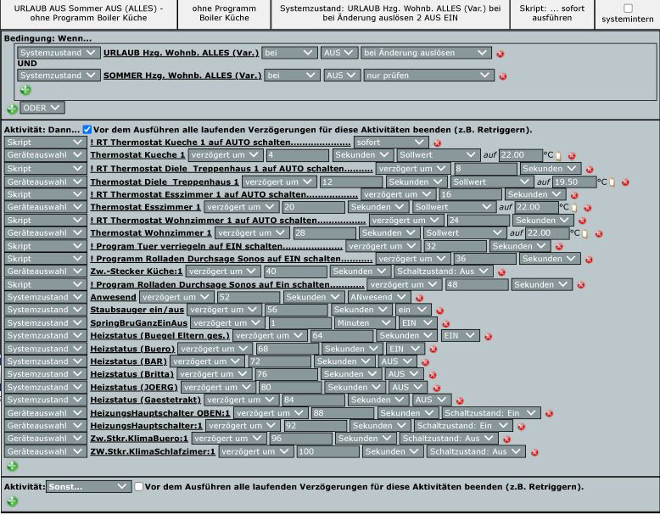Screen dimensions: 660x515
Task: Uncheck retrigger option for Dann activities
Action: coord(87,130)
